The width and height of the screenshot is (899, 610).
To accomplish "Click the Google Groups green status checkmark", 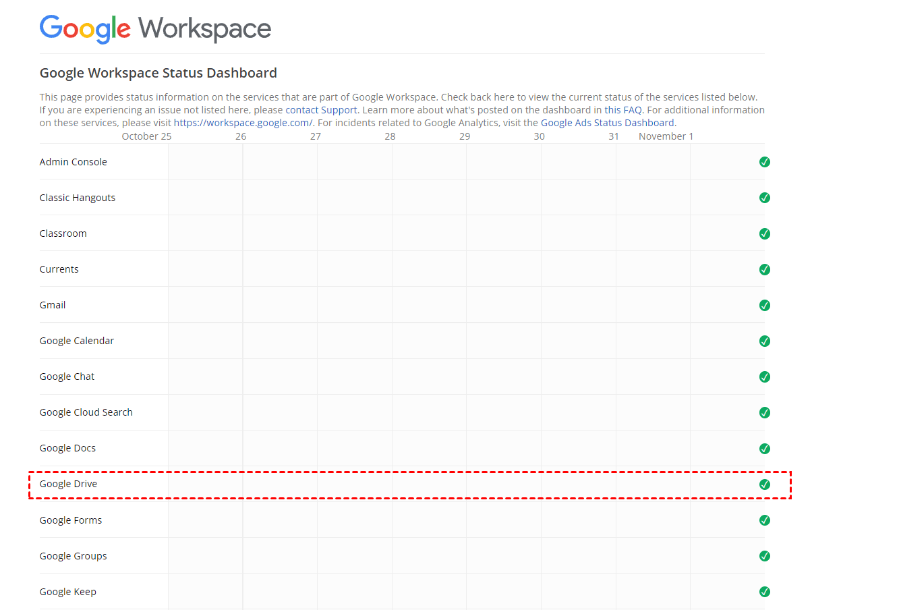I will pos(765,556).
